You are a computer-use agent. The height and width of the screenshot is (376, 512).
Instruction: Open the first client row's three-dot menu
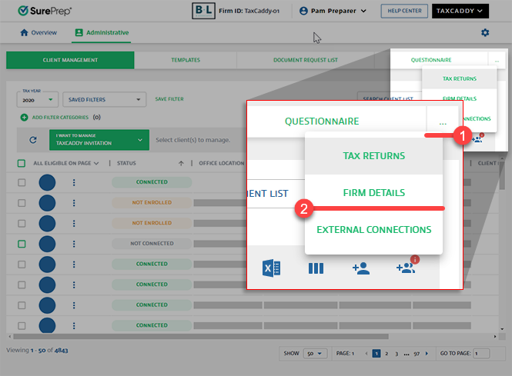[74, 182]
